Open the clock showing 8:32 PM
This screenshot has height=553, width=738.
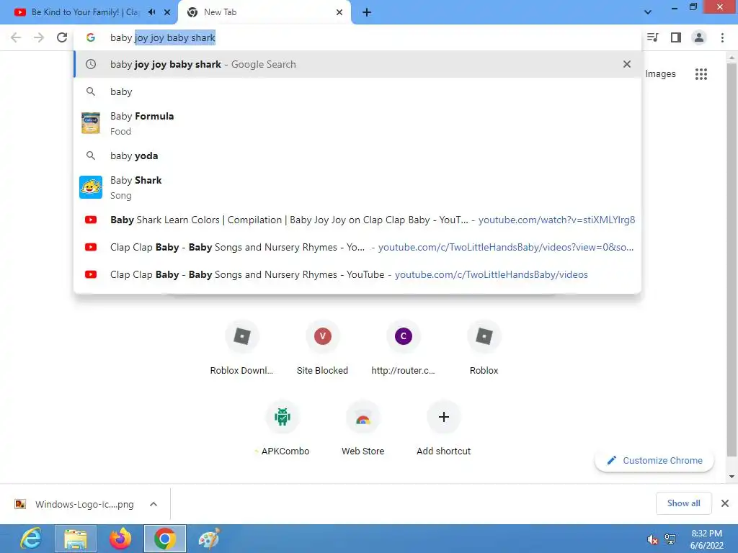(x=706, y=539)
